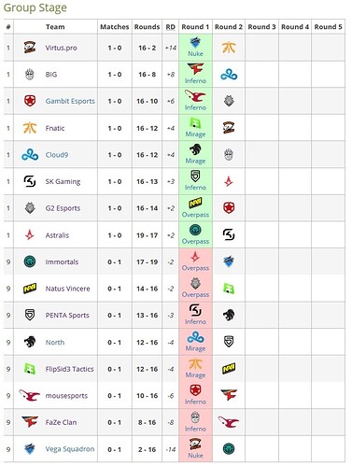Open the Cloud9 team page link
352x466 pixels.
(57, 155)
